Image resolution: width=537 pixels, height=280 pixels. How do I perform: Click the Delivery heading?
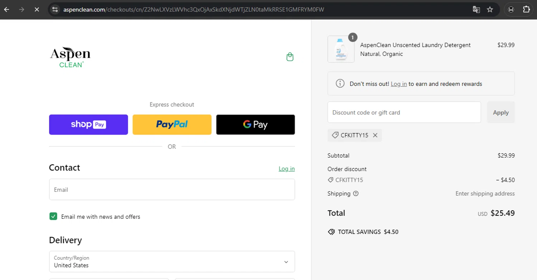66,240
